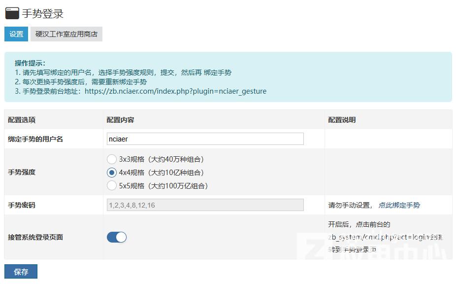This screenshot has width=456, height=284.
Task: Open the 硬汉工作室应用商店 tab
Action: 66,34
